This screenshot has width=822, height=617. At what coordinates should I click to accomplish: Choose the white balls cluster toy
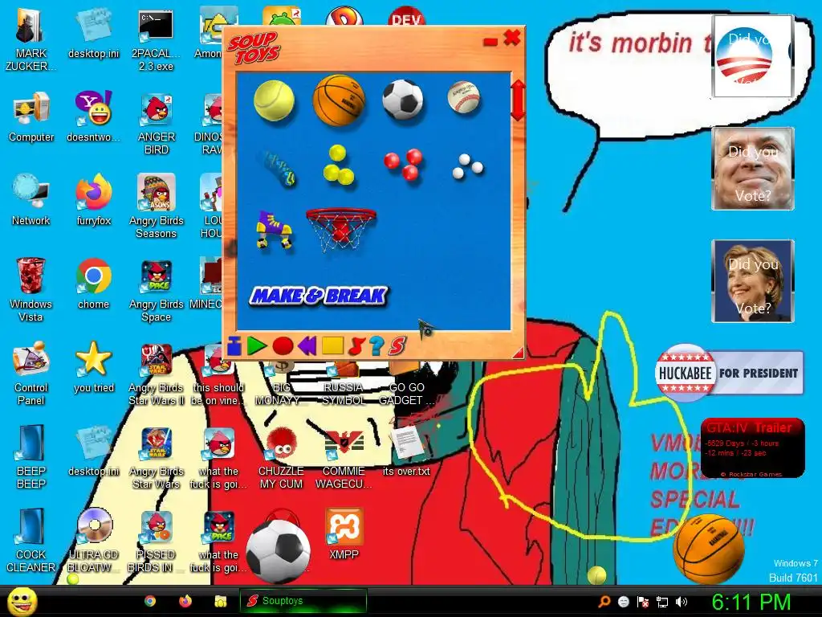click(467, 166)
